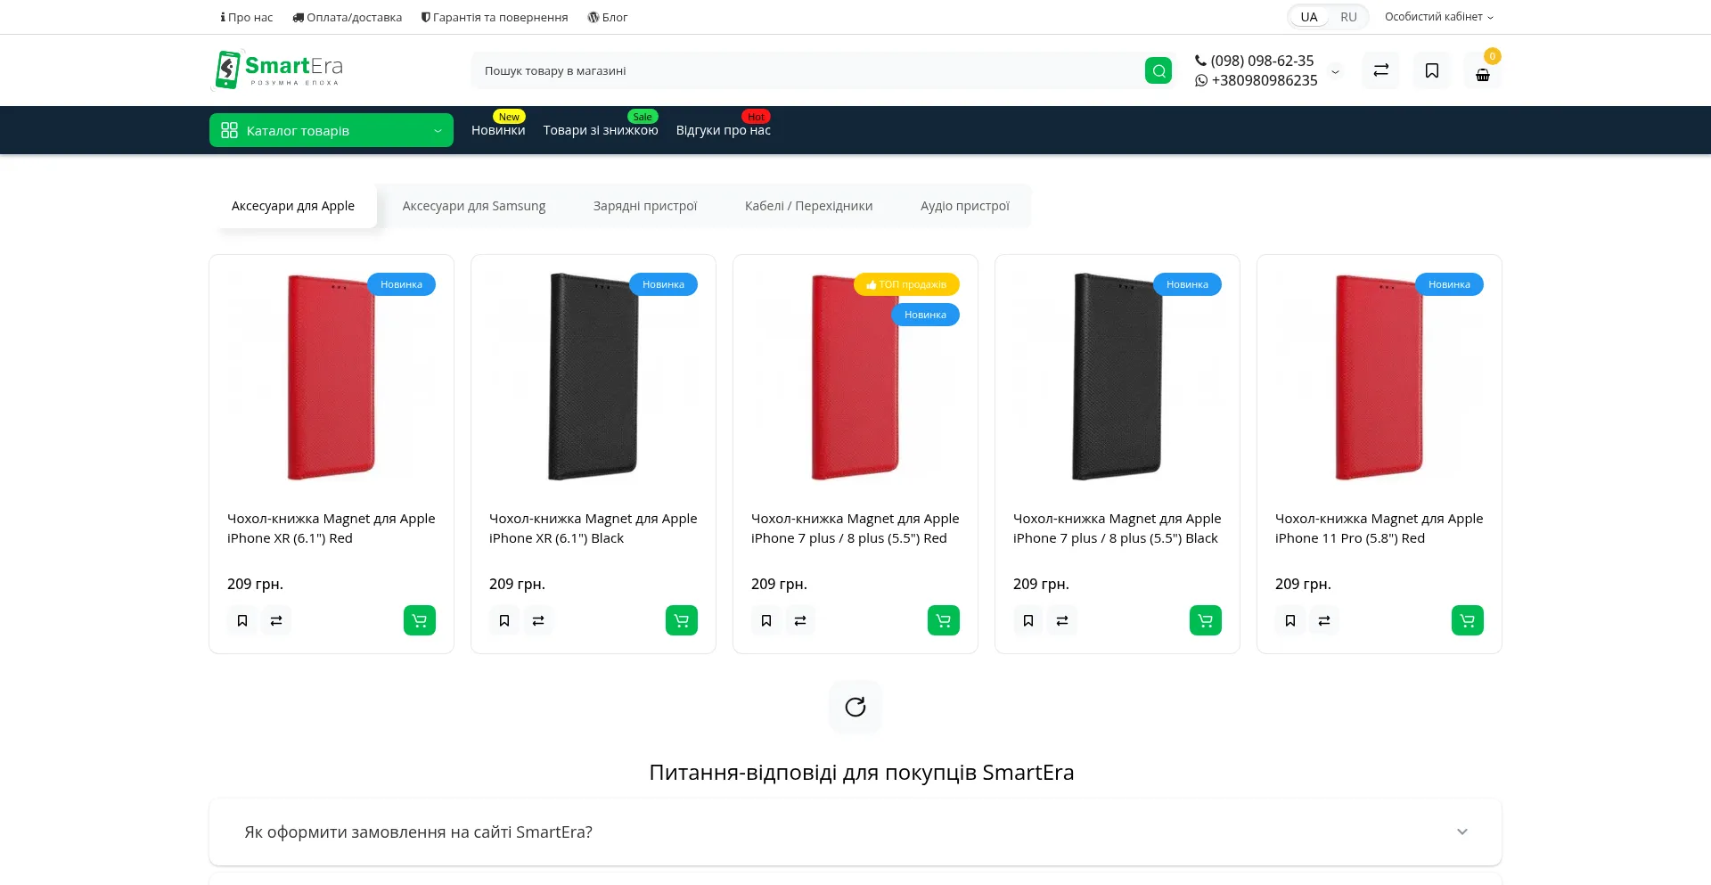Image resolution: width=1711 pixels, height=885 pixels.
Task: Open Товари зі знижкою menu item
Action: (x=601, y=130)
